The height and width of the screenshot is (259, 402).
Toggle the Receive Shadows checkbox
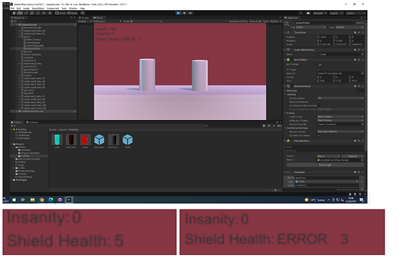[x=319, y=102]
